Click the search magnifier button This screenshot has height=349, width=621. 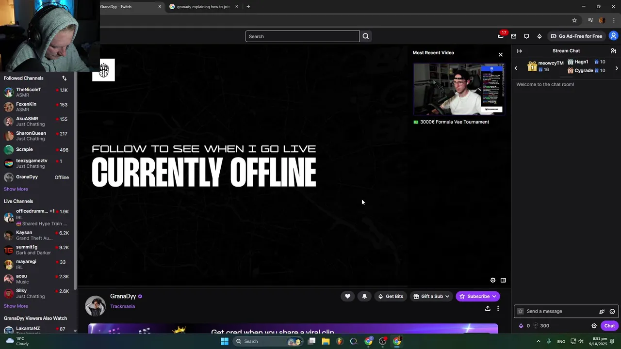(366, 36)
